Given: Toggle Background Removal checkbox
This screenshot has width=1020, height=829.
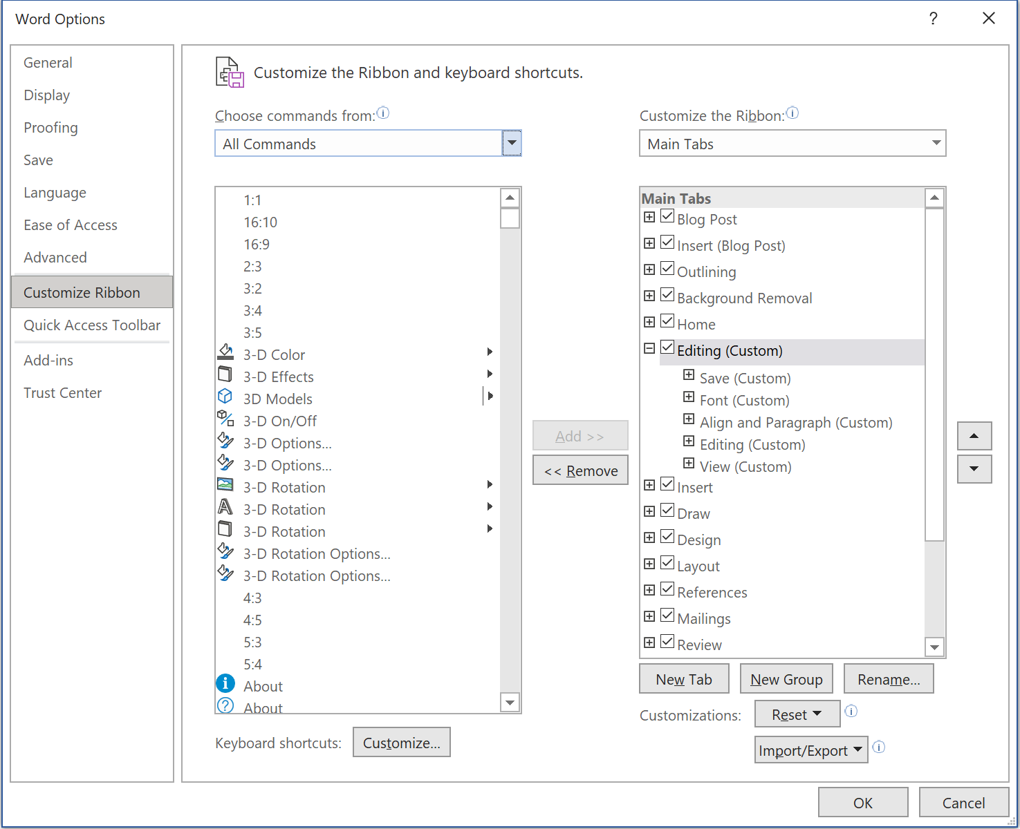Looking at the screenshot, I should coord(667,295).
